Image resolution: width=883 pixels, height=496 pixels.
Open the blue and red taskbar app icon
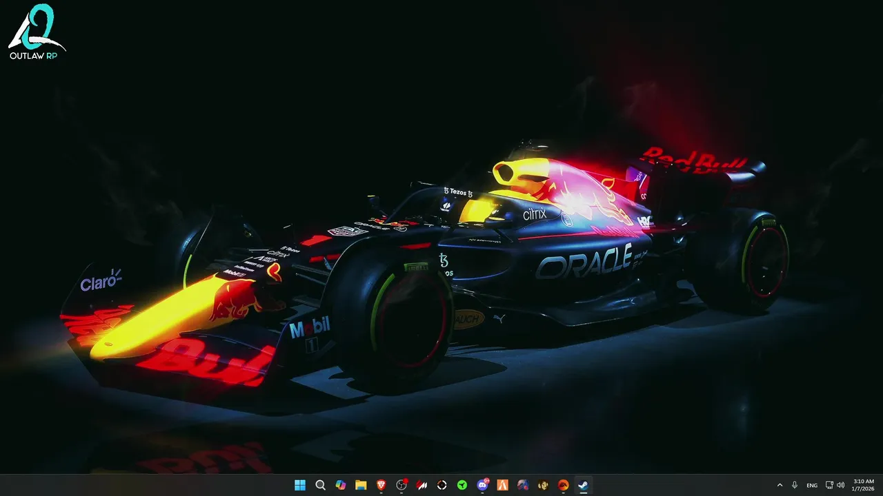tap(523, 485)
